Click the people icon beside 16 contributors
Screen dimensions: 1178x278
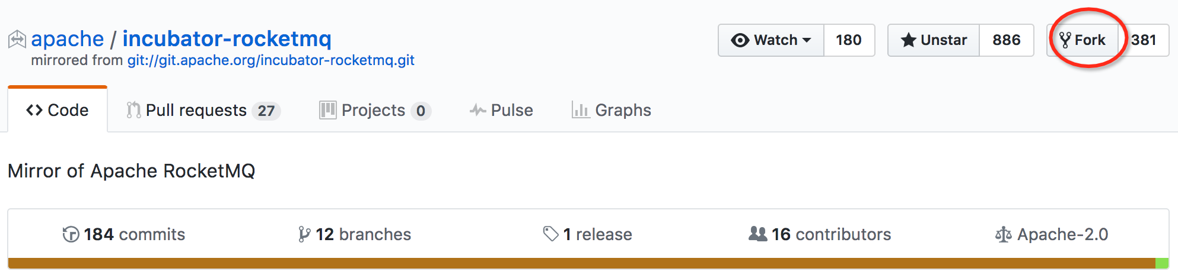[x=757, y=234]
